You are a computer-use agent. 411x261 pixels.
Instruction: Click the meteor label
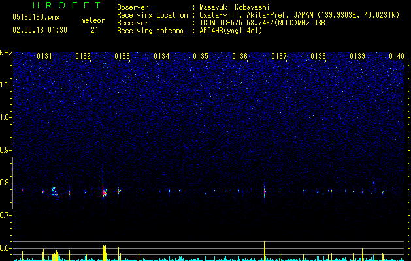(93, 20)
